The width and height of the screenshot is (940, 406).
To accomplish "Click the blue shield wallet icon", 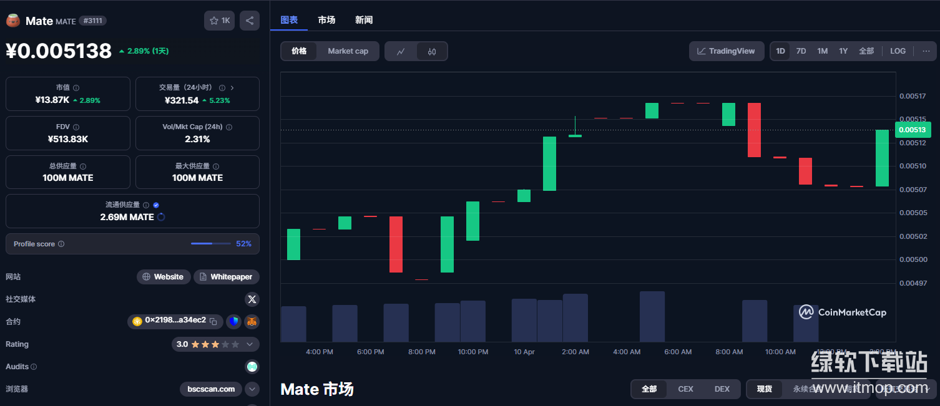I will (x=233, y=322).
